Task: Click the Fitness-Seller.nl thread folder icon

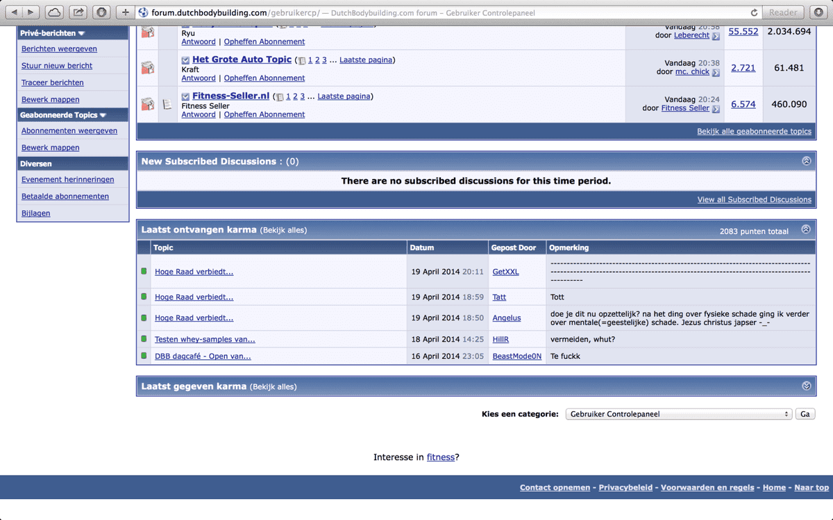Action: (147, 104)
